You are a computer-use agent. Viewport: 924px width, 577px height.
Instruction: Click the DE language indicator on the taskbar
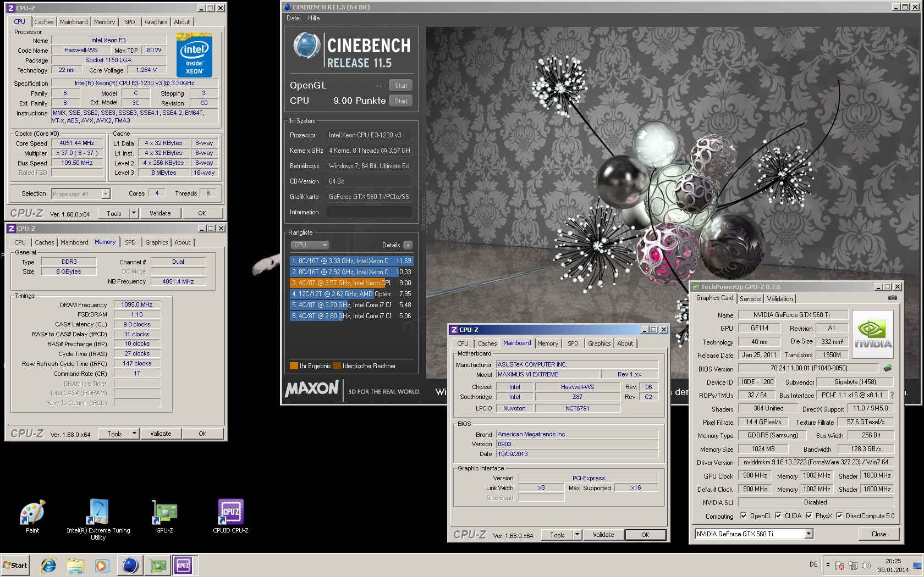click(x=813, y=565)
